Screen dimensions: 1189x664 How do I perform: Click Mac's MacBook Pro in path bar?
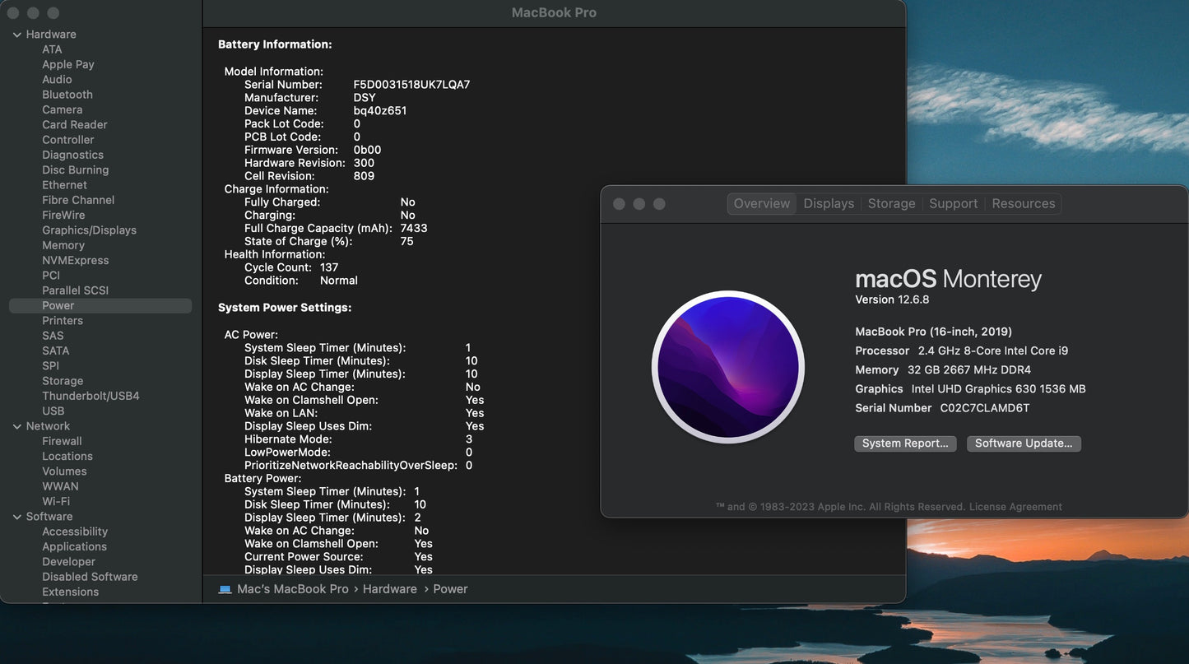point(293,589)
